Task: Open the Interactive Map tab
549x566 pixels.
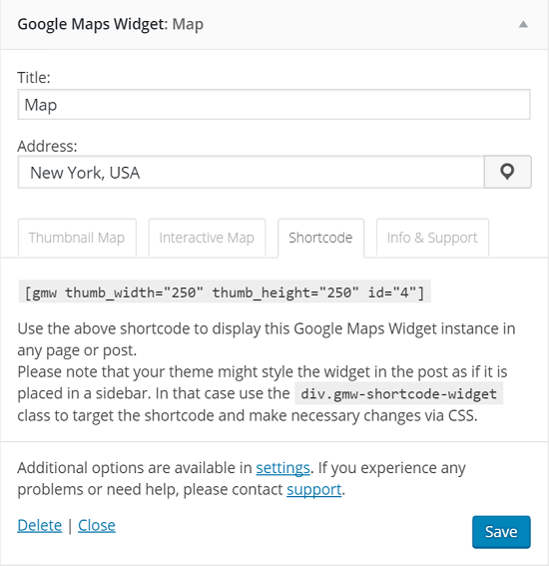Action: click(x=207, y=238)
